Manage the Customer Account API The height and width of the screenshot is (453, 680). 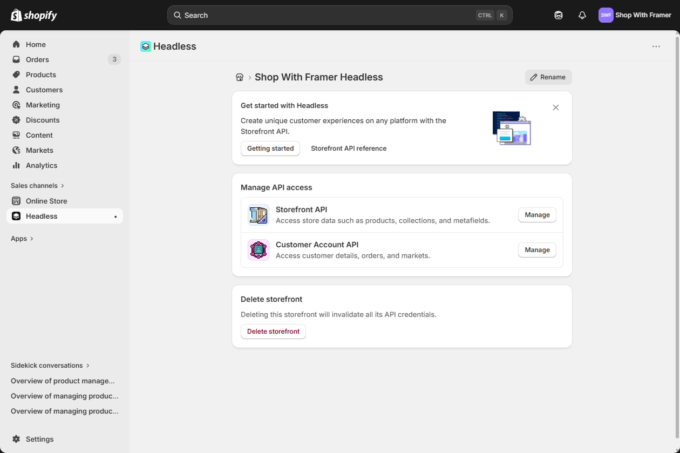coord(537,250)
